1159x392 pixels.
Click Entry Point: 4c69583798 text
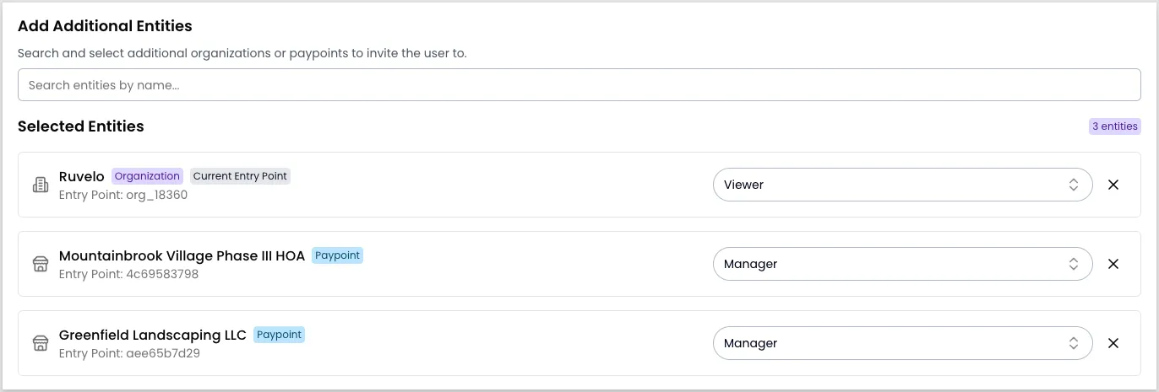point(128,274)
